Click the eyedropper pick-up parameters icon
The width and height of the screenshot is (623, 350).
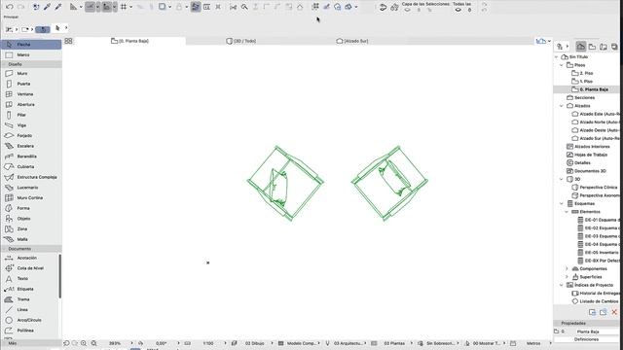pos(47,7)
